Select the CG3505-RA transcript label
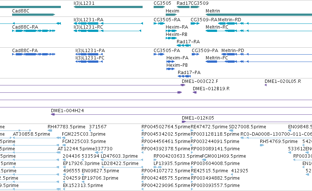Viewport: 312px width, 191px height. pyautogui.click(x=167, y=20)
